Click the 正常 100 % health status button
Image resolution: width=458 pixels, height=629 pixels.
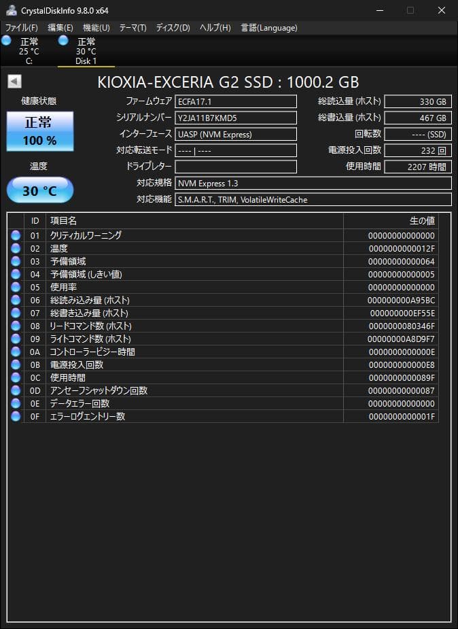(39, 131)
